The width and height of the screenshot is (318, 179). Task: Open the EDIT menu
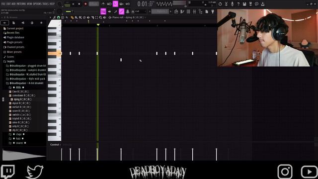pyautogui.click(x=8, y=4)
